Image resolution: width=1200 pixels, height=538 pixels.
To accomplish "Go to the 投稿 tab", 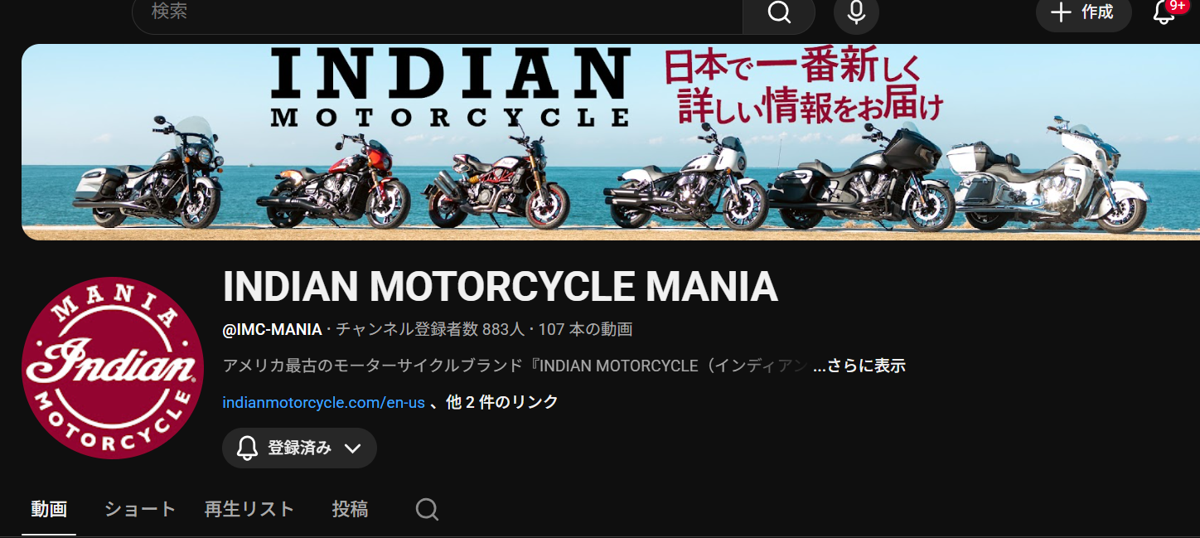I will (x=350, y=509).
